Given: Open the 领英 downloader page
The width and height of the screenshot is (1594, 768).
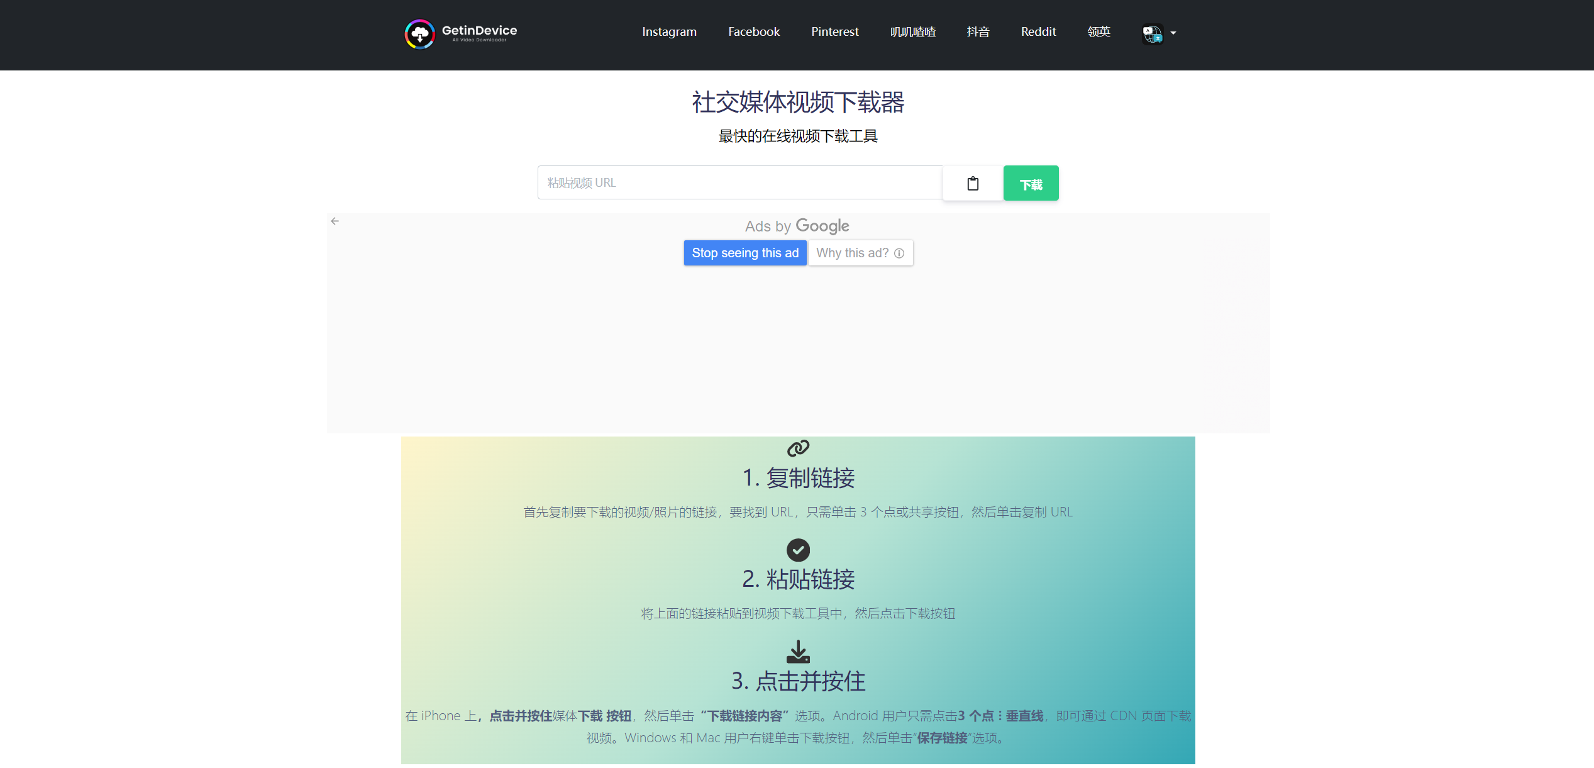Looking at the screenshot, I should point(1099,32).
